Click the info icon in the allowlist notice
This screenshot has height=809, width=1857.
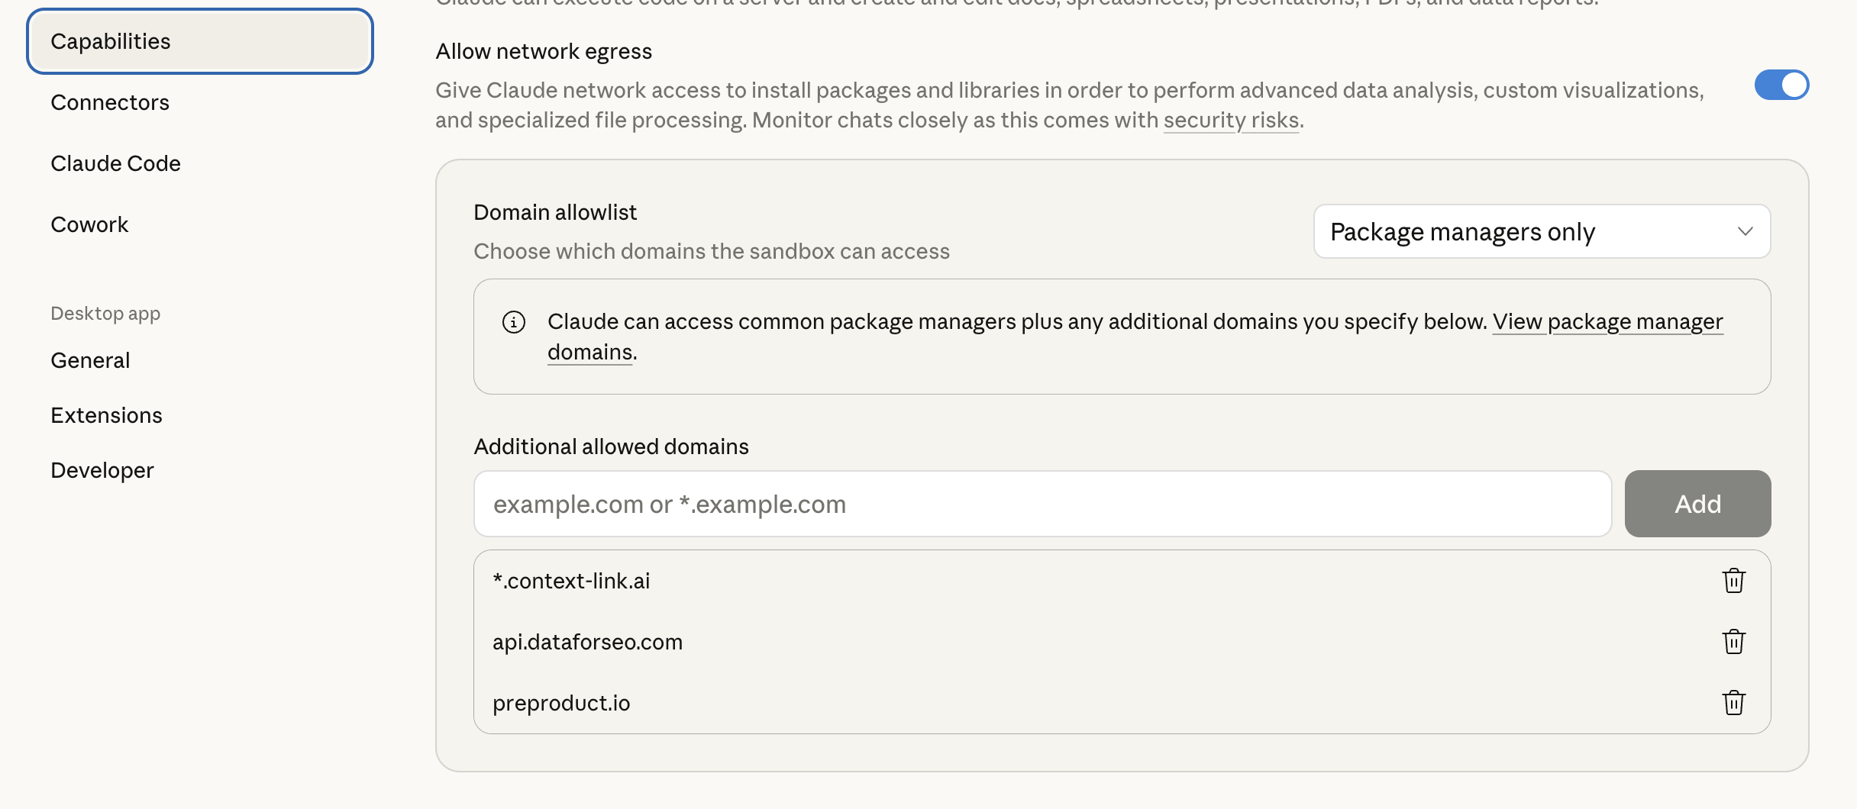tap(513, 322)
